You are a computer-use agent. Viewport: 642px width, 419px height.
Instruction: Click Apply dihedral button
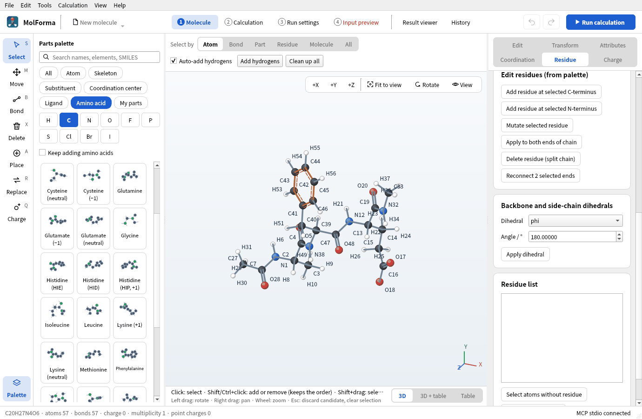tap(525, 254)
